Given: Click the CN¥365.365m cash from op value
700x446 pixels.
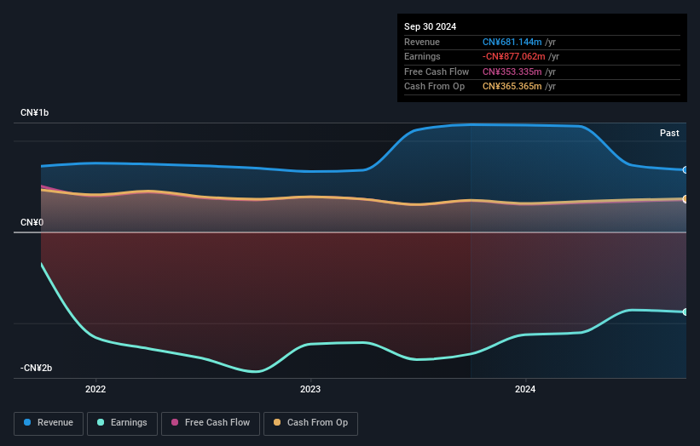Looking at the screenshot, I should 512,87.
